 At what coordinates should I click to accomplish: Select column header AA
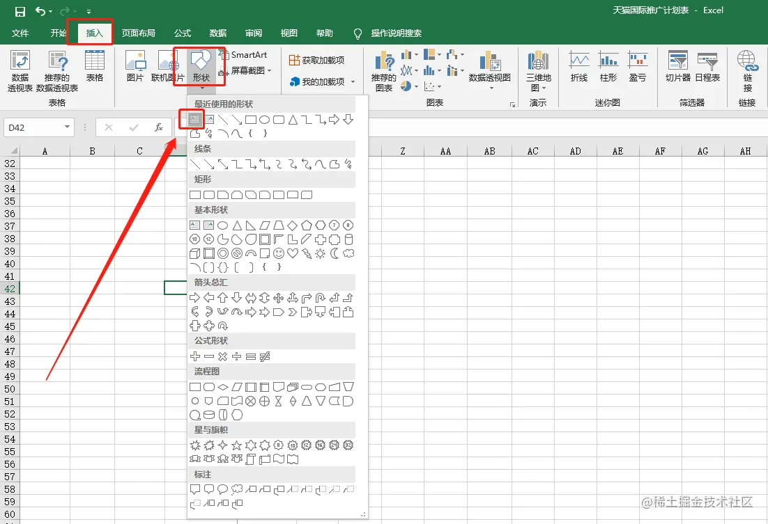pyautogui.click(x=445, y=151)
